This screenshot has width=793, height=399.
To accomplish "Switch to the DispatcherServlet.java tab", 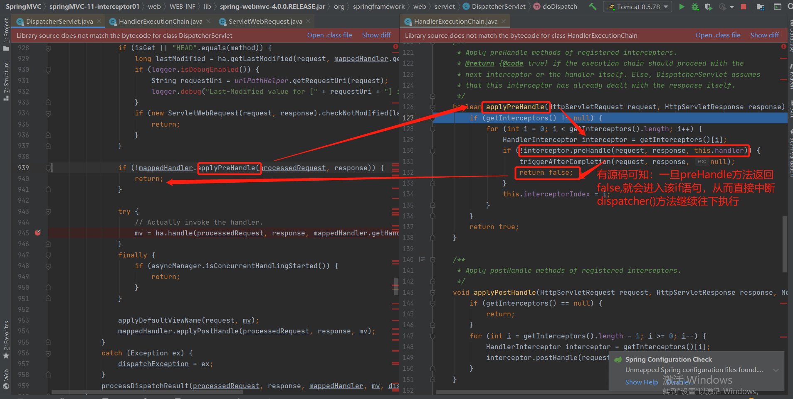I will (x=59, y=21).
